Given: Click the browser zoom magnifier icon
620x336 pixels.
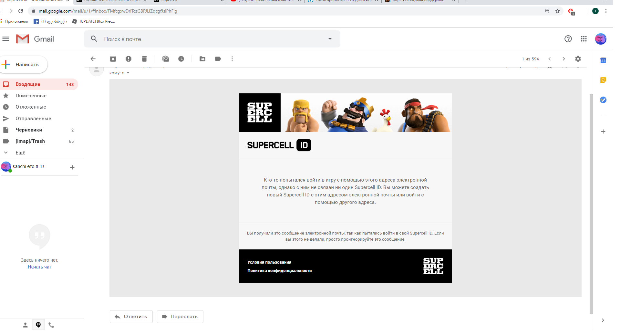Looking at the screenshot, I should click(547, 11).
